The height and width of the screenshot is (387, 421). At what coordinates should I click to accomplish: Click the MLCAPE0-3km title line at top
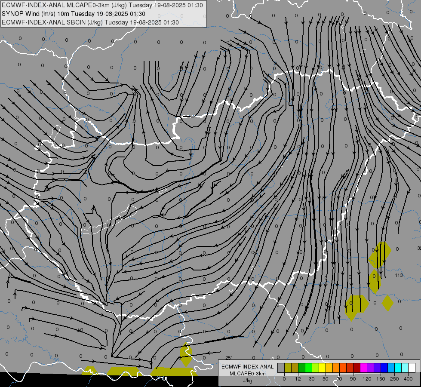click(102, 5)
